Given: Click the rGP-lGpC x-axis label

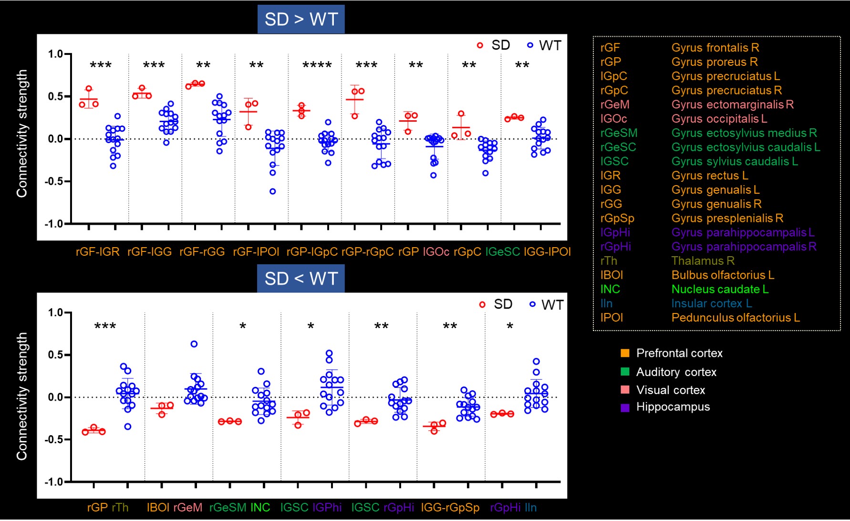Looking at the screenshot, I should (x=312, y=251).
